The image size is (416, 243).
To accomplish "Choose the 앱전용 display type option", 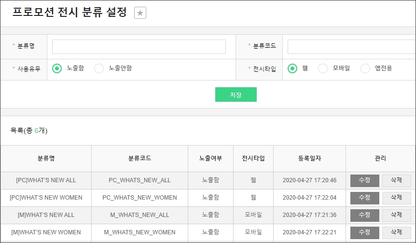I will point(365,68).
